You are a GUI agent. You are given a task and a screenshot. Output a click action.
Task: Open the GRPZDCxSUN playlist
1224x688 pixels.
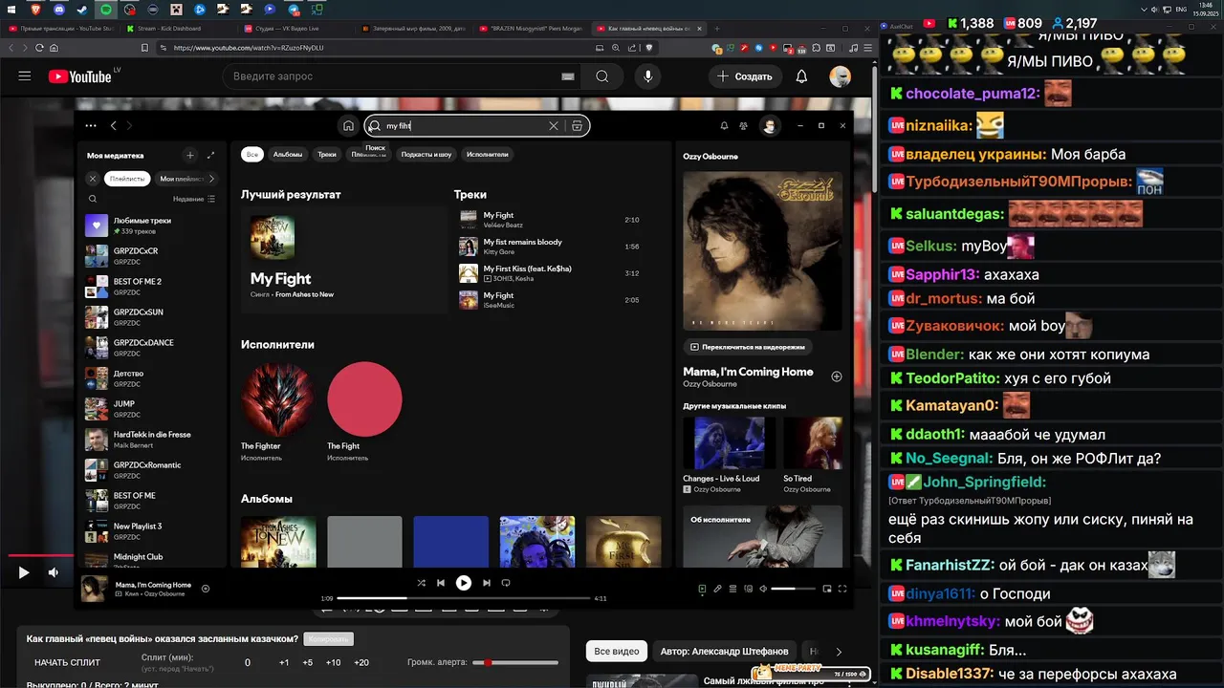pos(151,317)
